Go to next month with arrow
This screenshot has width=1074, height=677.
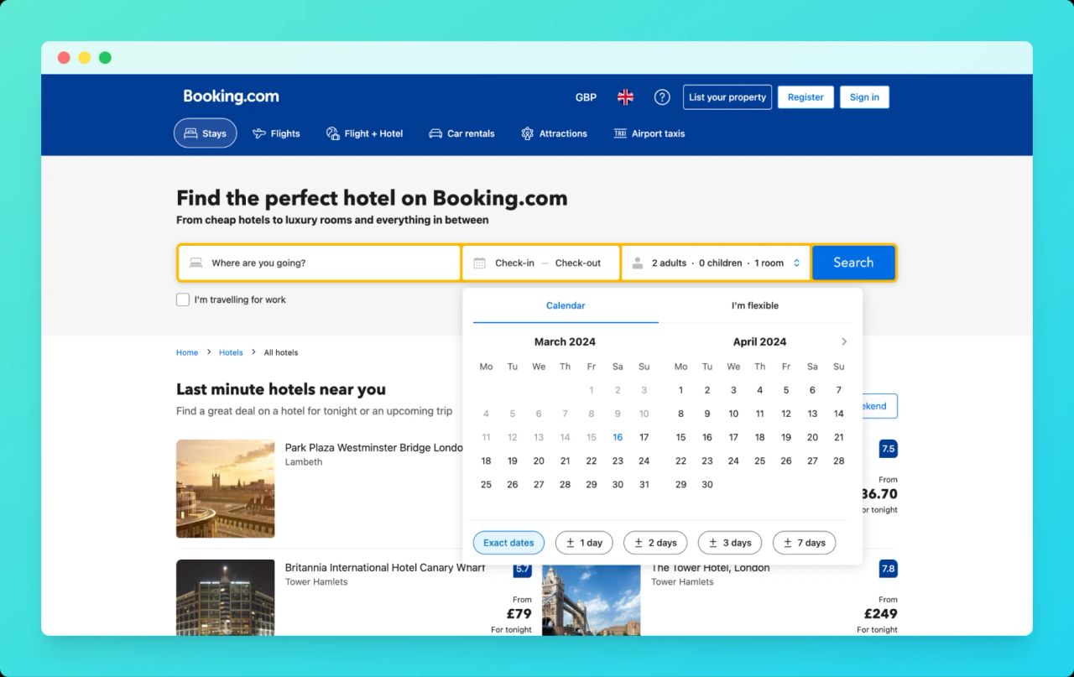844,341
